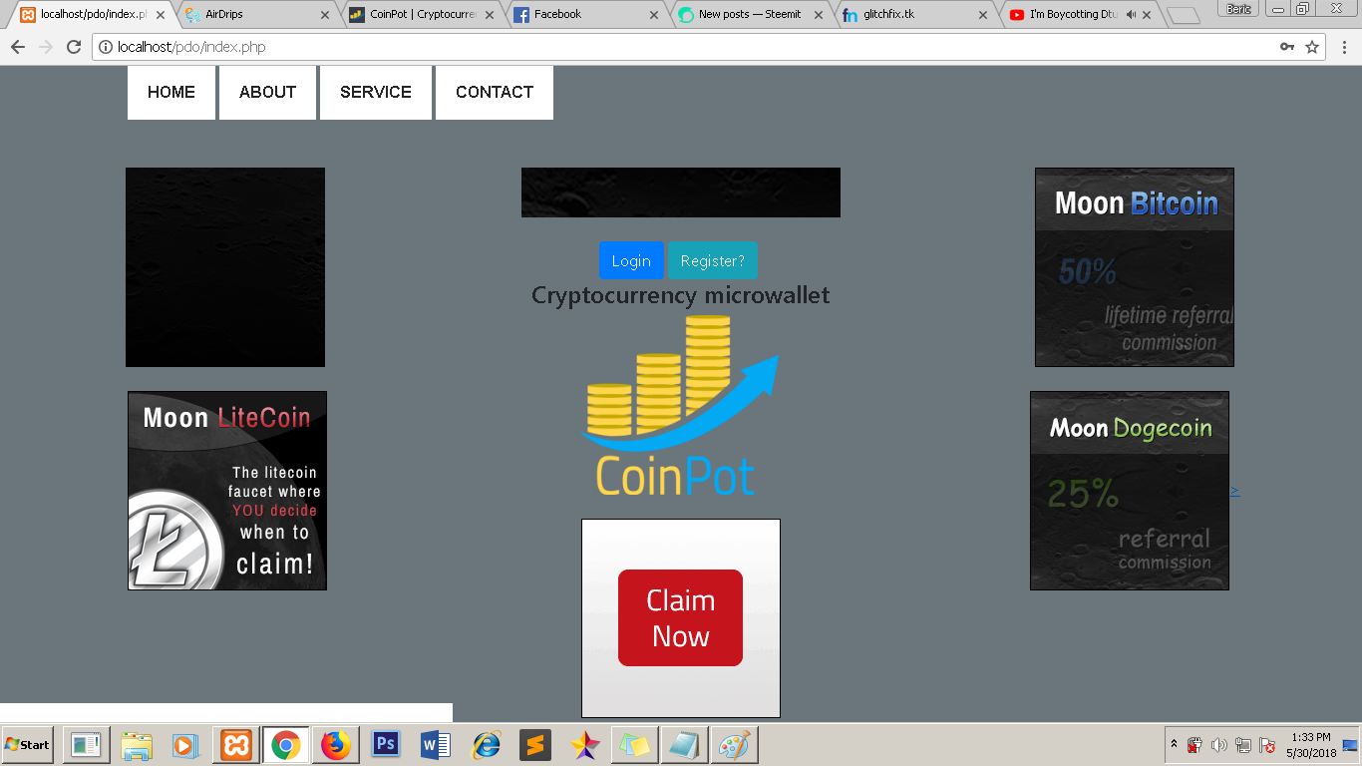Click the Chrome profile name button
This screenshot has width=1362, height=766.
[1238, 9]
